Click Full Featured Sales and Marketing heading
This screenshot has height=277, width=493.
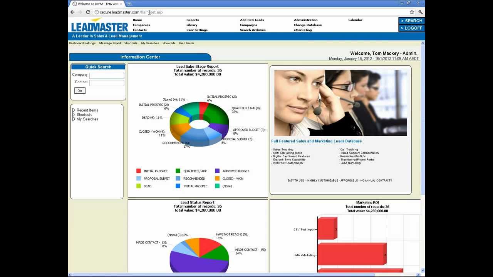316,141
